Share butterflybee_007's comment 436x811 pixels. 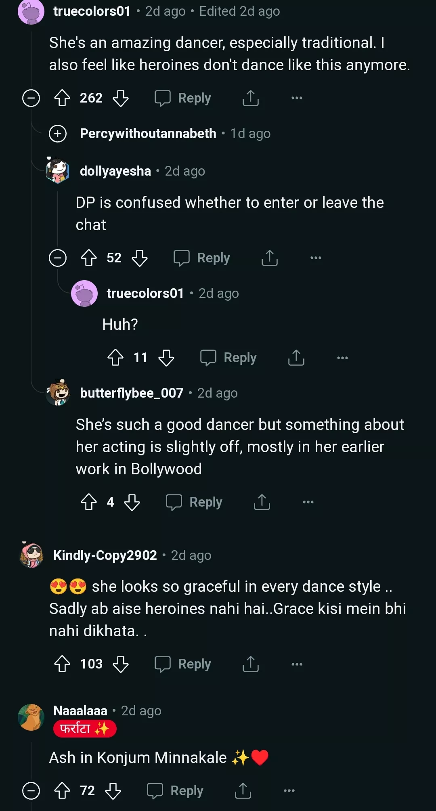pyautogui.click(x=262, y=502)
